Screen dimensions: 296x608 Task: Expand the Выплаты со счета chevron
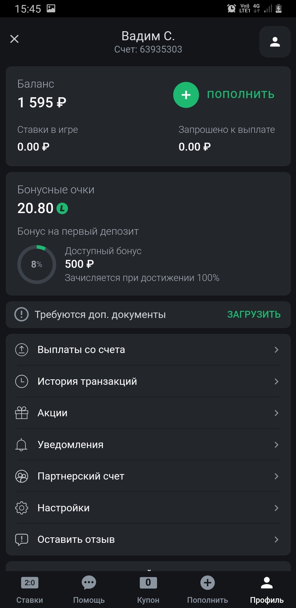276,350
